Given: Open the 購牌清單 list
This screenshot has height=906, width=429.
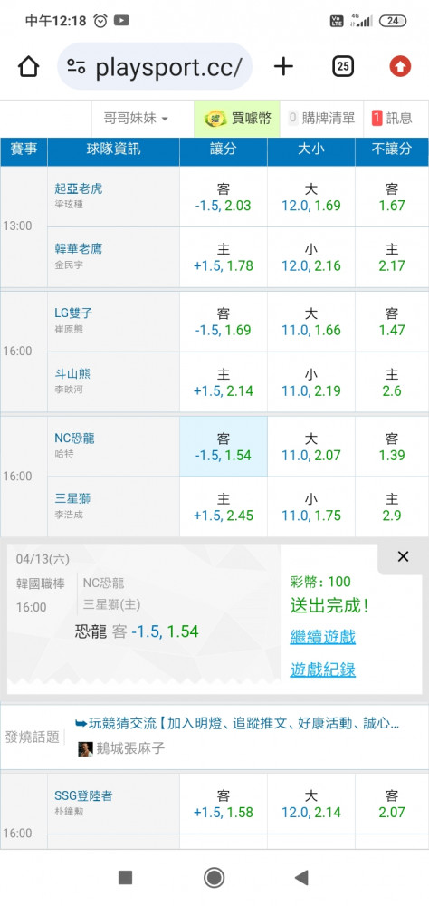Looking at the screenshot, I should 322,119.
